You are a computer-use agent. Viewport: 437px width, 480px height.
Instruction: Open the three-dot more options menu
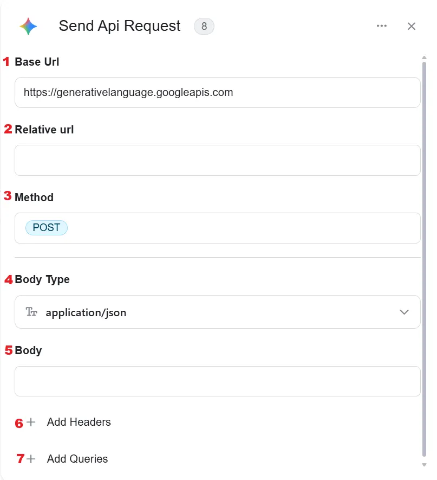tap(382, 26)
